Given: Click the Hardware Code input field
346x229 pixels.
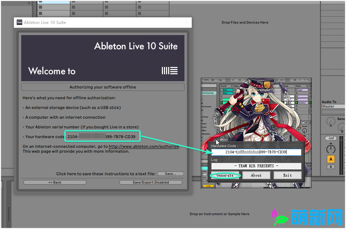Looking at the screenshot, I should (x=256, y=152).
